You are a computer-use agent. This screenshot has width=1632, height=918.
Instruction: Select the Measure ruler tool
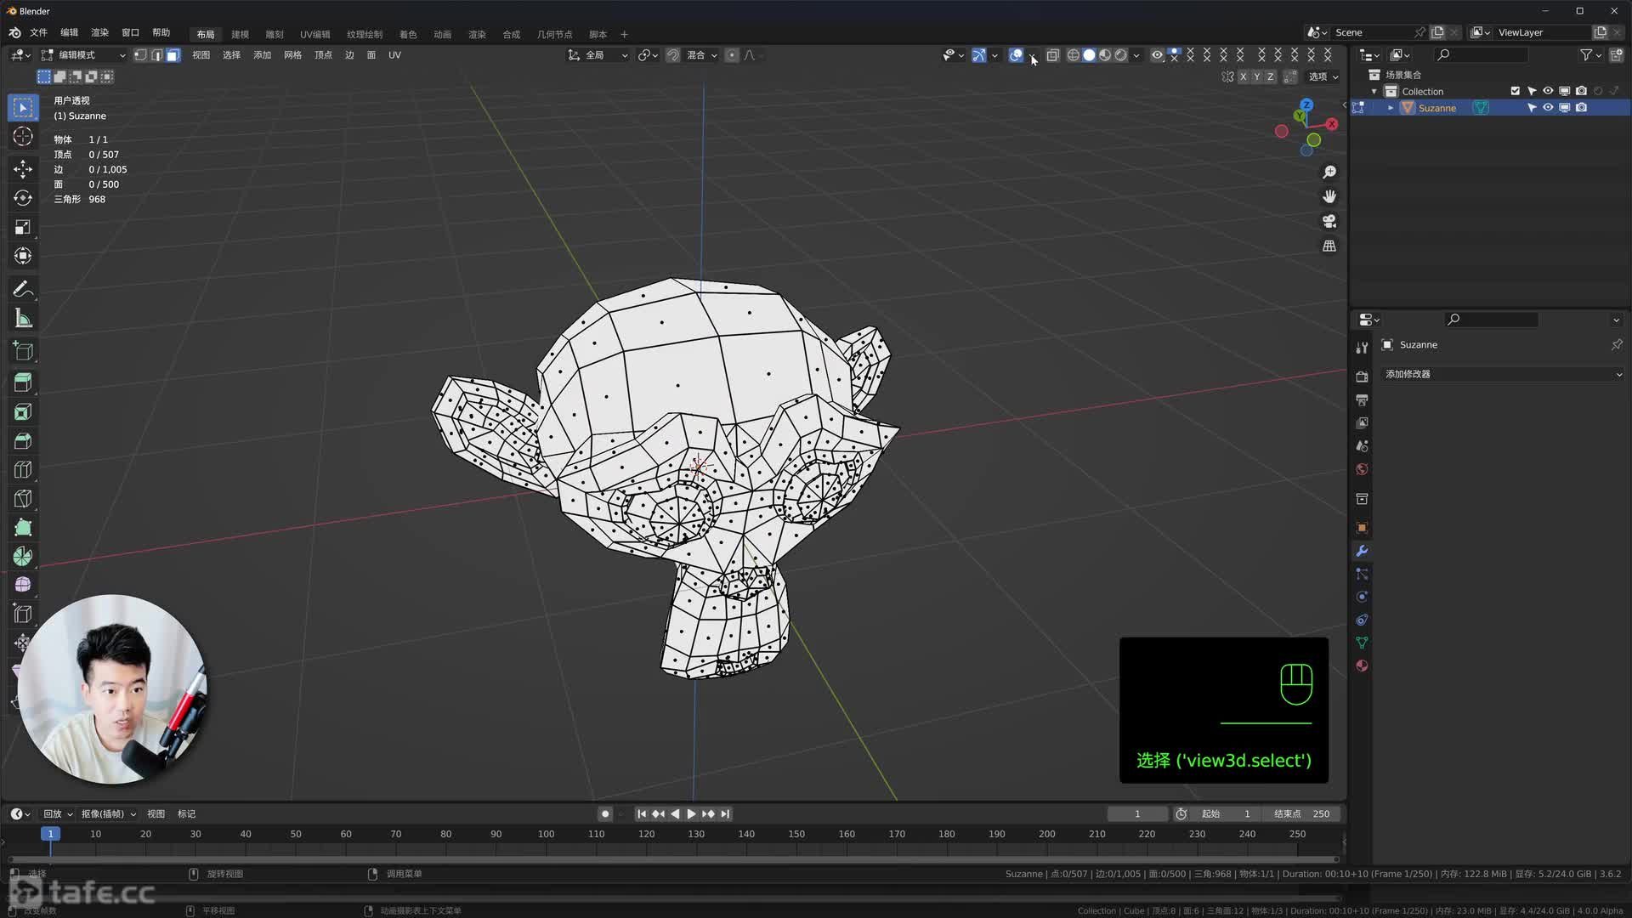23,319
